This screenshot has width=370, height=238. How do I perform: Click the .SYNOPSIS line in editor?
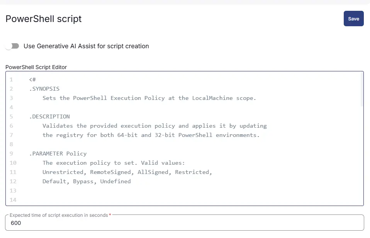coord(44,89)
